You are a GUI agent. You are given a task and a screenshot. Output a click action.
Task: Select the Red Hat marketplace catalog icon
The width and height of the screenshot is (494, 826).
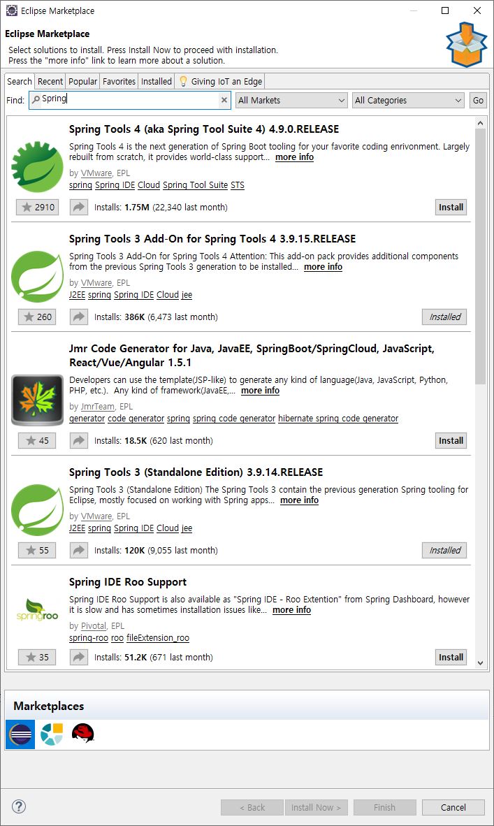tap(82, 733)
